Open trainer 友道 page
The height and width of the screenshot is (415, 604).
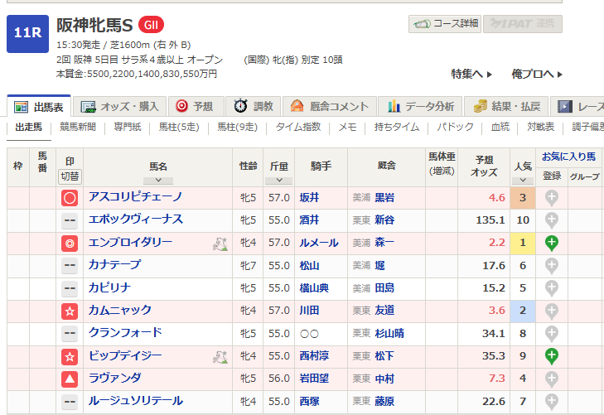coord(384,311)
